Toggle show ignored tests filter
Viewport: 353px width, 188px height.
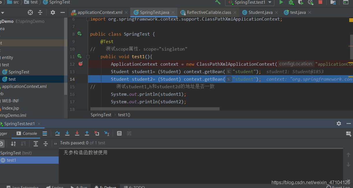point(2,143)
